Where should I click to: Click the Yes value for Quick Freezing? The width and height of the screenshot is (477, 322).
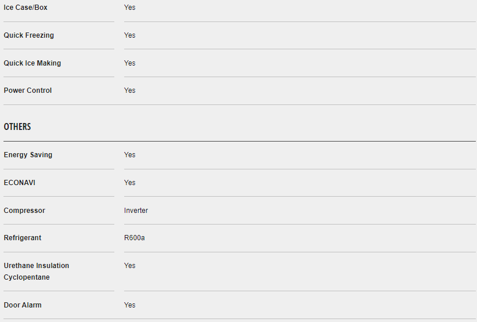(129, 35)
